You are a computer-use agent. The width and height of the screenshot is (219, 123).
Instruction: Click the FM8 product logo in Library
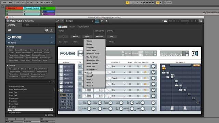point(14,37)
